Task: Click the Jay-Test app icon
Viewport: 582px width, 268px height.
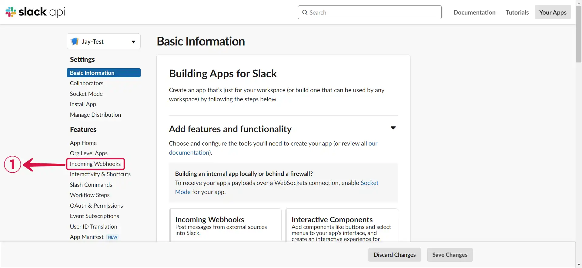Action: 75,41
